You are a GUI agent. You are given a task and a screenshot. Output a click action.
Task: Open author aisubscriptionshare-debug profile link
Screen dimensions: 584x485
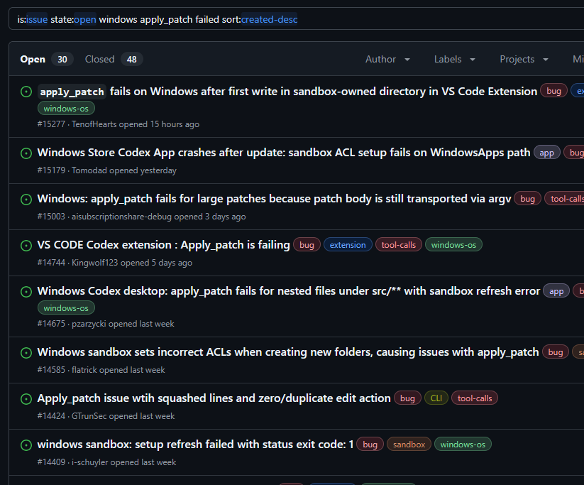tap(121, 217)
